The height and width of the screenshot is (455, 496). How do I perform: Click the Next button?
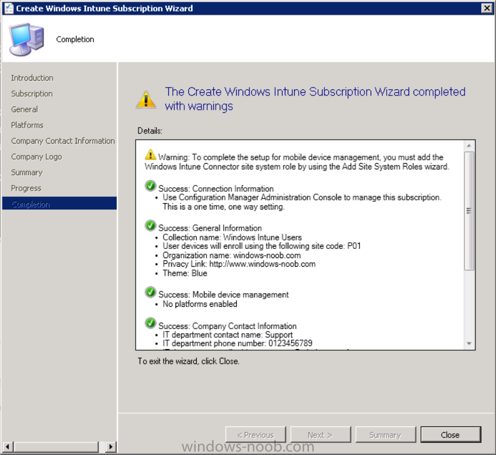pyautogui.click(x=320, y=435)
